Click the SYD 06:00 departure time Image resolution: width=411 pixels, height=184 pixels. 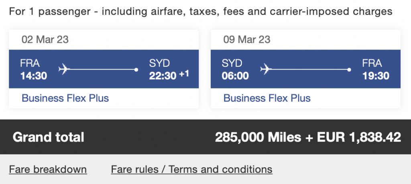[x=235, y=76]
